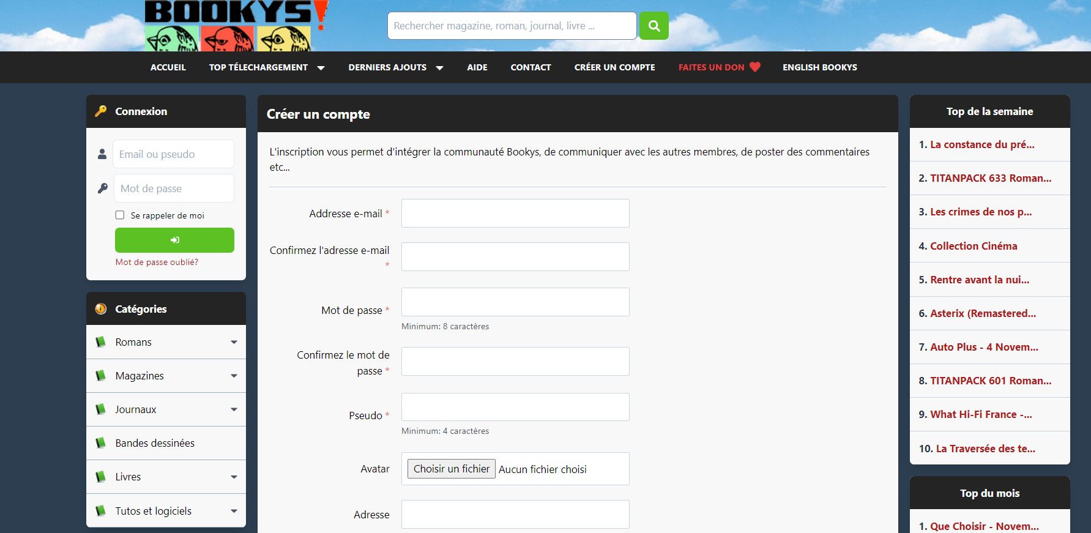Open Que Choisir - Novem... link
This screenshot has width=1091, height=533.
click(985, 526)
